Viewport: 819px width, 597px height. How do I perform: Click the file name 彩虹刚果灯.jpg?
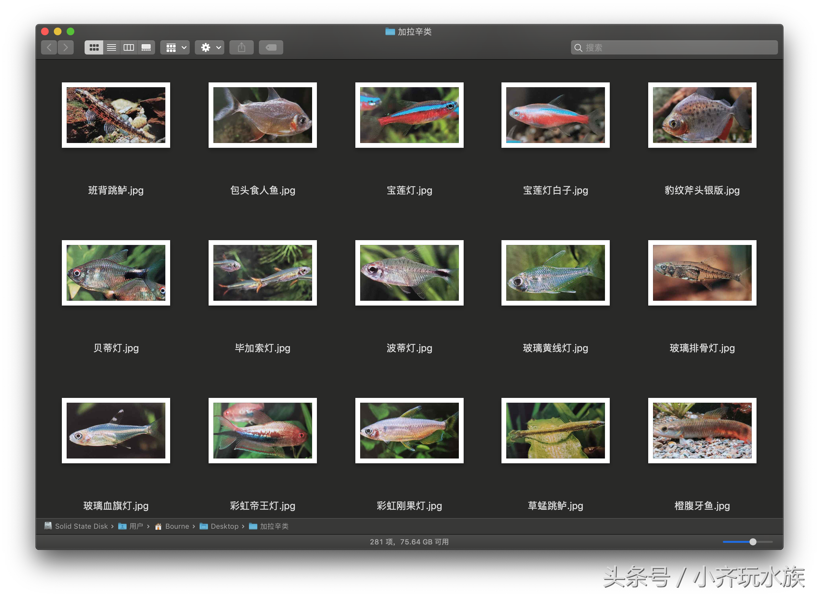tap(409, 506)
